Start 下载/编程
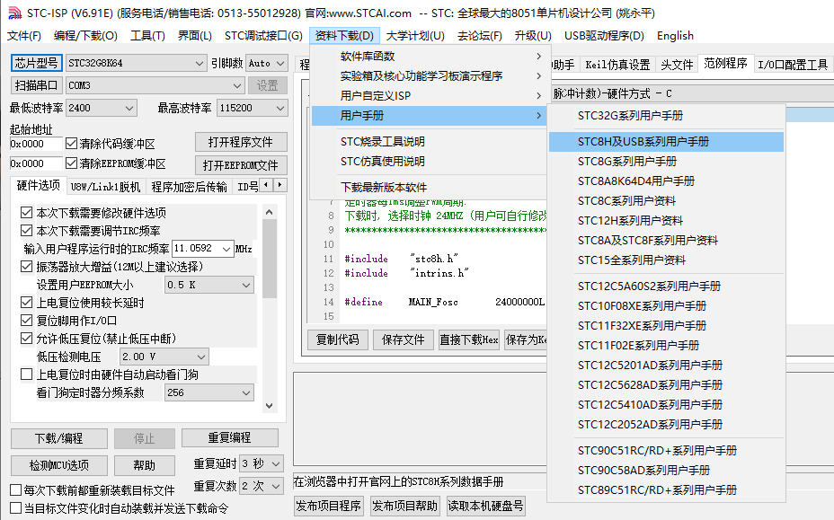Screen dimensions: 834x520 (x=58, y=438)
